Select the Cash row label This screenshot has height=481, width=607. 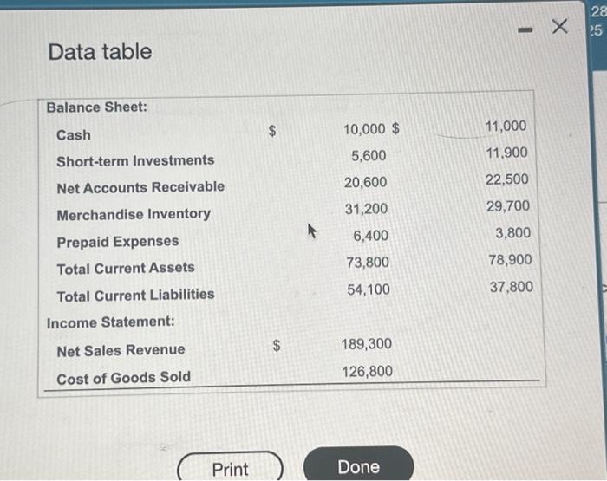tap(74, 135)
